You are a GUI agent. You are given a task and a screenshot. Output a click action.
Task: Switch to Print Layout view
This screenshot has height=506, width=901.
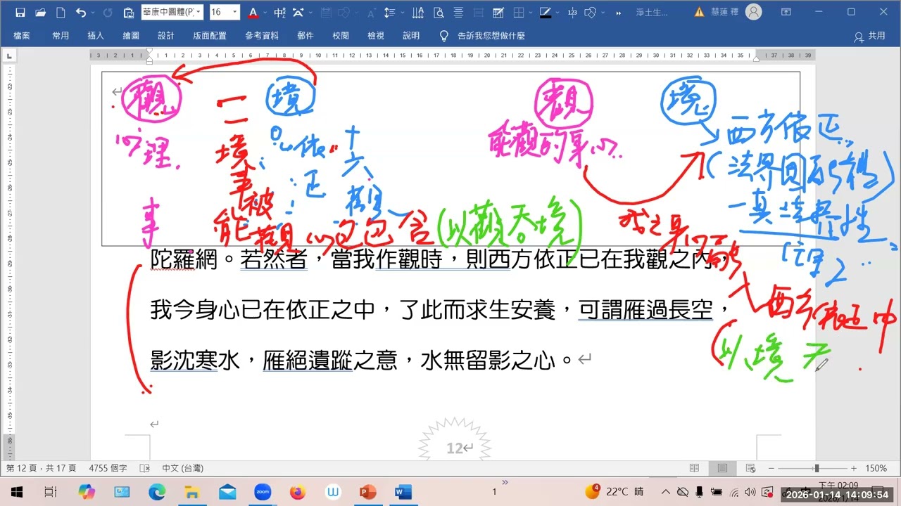click(x=722, y=468)
